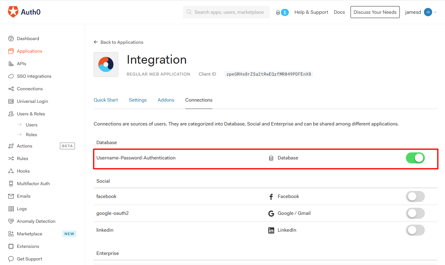Open Help & Support link

click(x=311, y=12)
